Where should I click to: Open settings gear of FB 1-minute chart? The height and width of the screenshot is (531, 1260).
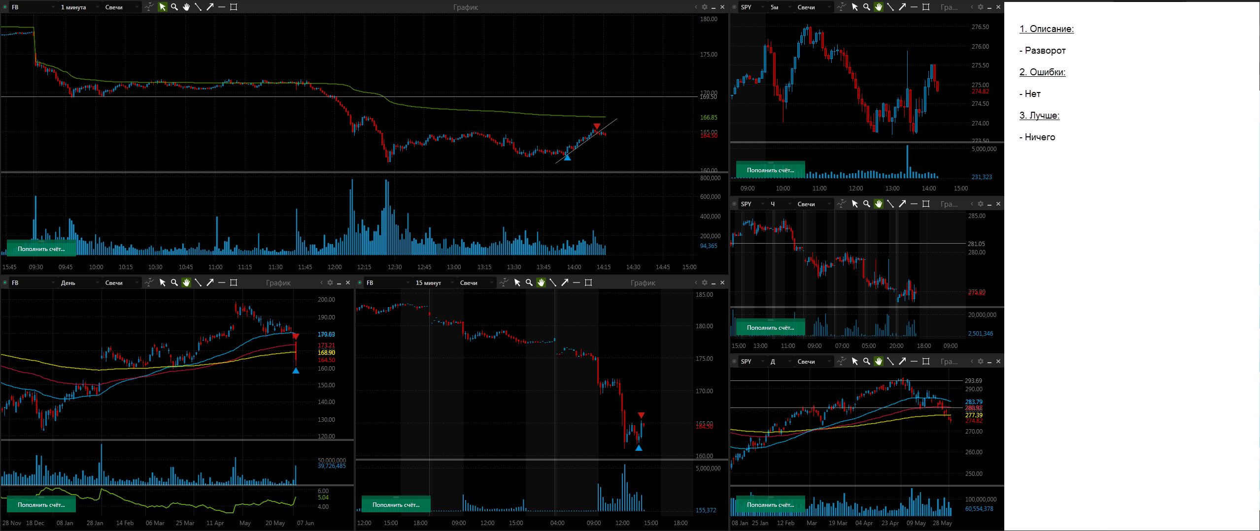point(705,7)
